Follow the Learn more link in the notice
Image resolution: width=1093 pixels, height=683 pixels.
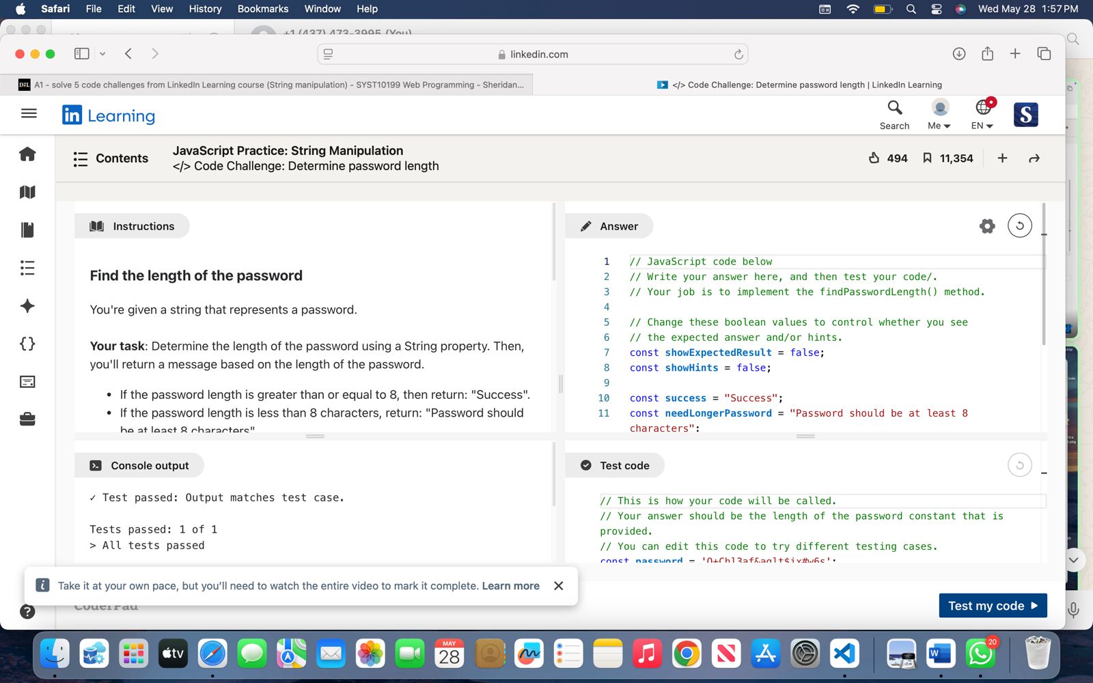tap(510, 586)
